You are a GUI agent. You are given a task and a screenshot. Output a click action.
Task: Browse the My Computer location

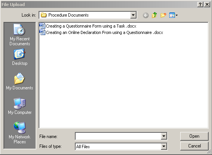click(x=20, y=106)
